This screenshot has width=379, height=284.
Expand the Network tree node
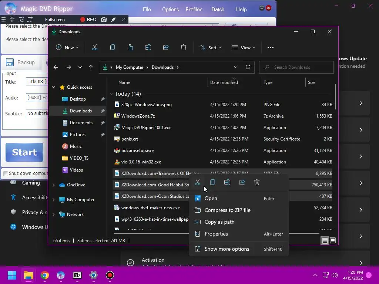pyautogui.click(x=54, y=214)
